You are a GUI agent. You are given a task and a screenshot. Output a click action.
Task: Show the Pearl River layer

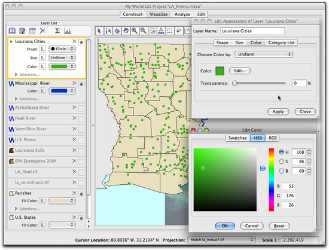81,119
